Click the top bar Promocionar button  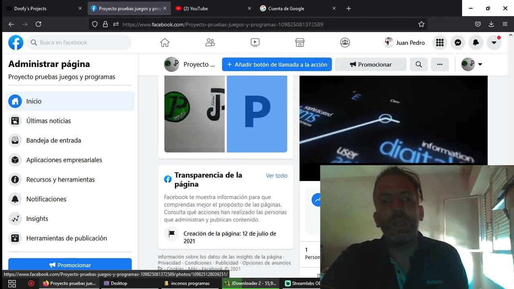(371, 64)
